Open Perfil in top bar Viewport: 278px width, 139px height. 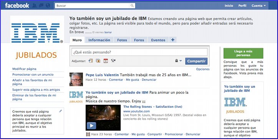click(x=242, y=6)
